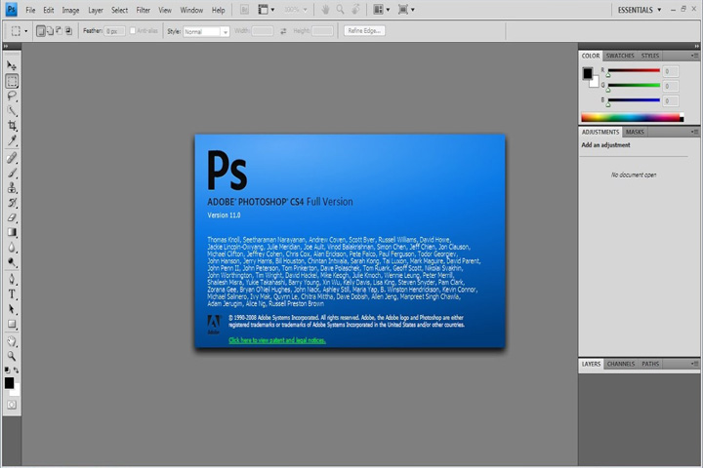Select the Pen tool
The height and width of the screenshot is (468, 703).
tap(12, 280)
